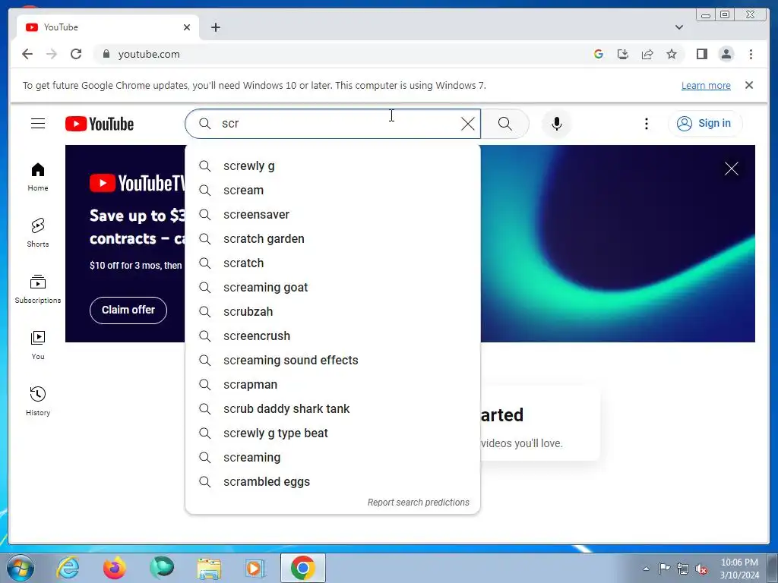Image resolution: width=778 pixels, height=583 pixels.
Task: Open Chrome three-dot menu
Action: click(x=751, y=54)
